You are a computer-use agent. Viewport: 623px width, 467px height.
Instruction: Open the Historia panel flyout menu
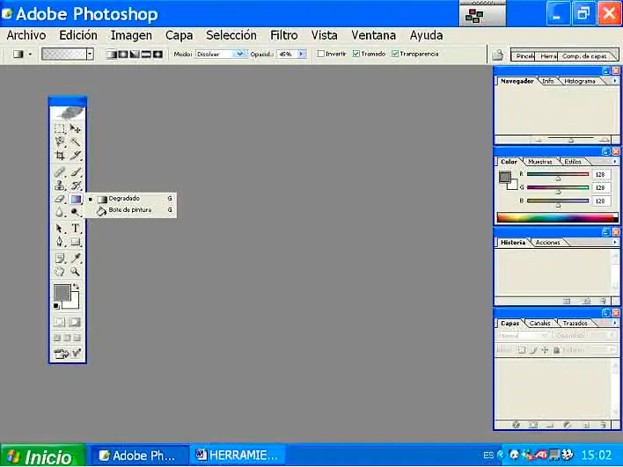tap(615, 242)
